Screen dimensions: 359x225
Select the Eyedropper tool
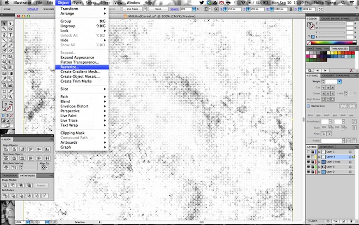(x=4, y=79)
